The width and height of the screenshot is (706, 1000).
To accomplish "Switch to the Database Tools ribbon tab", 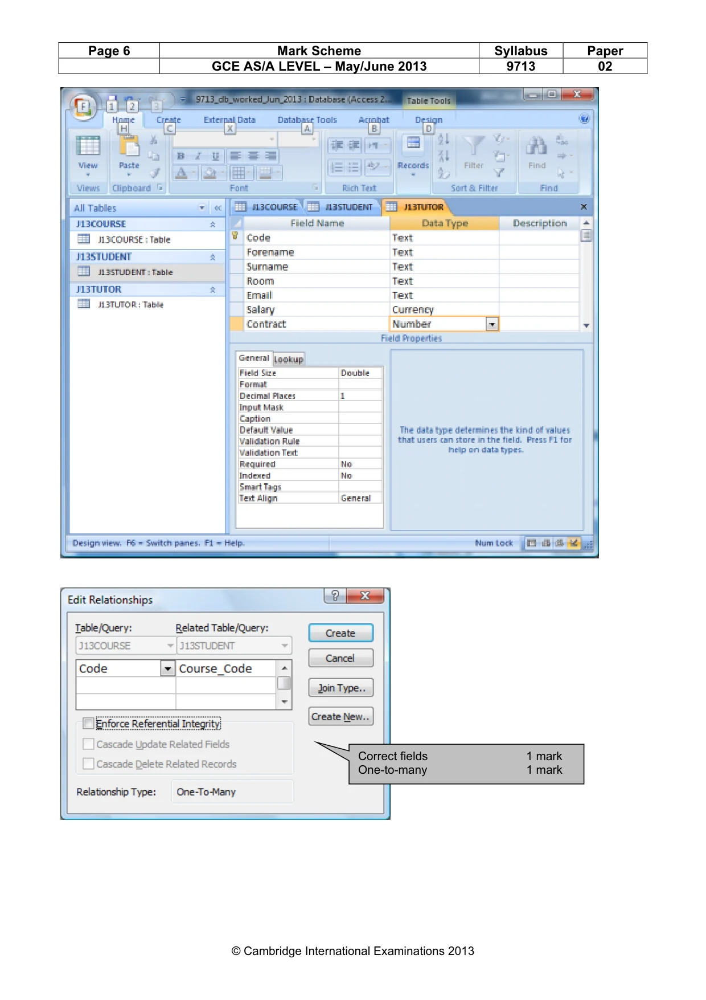I will pyautogui.click(x=307, y=120).
